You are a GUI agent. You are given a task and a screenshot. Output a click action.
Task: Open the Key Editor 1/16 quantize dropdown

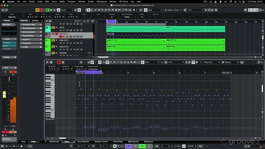[176, 62]
